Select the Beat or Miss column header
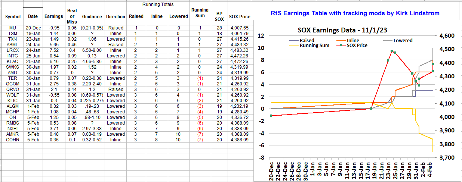Screen dimensions: 462x182 [x=72, y=17]
